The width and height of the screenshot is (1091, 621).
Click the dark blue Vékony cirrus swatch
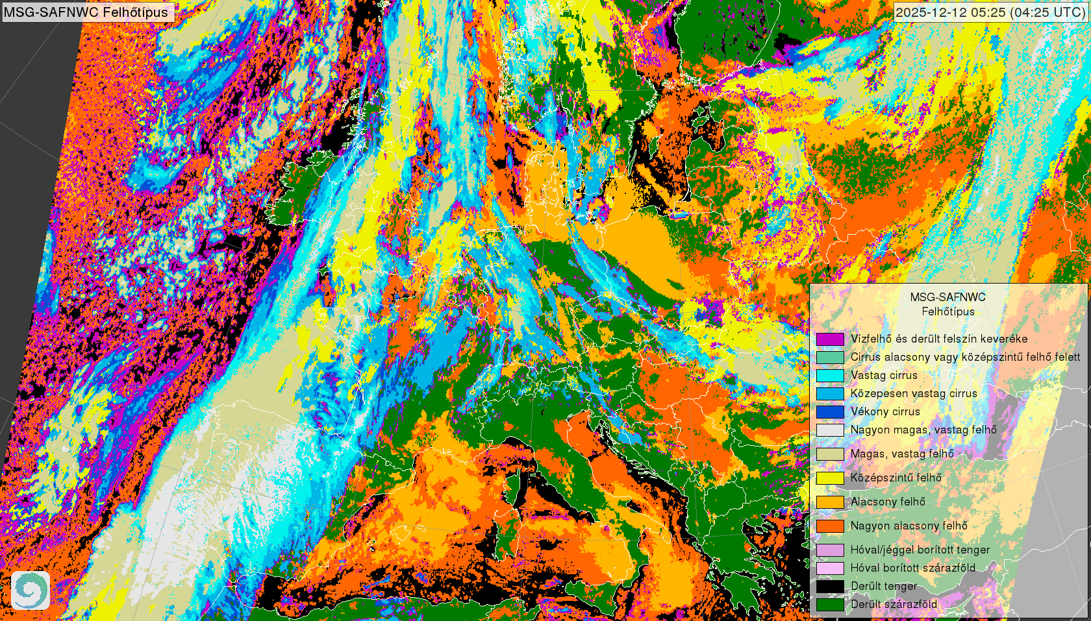tap(830, 412)
